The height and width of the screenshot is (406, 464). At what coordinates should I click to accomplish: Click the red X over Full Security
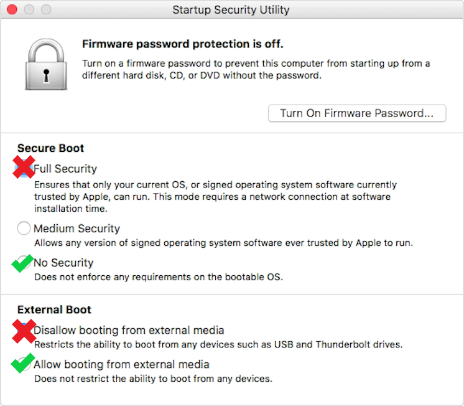click(x=24, y=167)
